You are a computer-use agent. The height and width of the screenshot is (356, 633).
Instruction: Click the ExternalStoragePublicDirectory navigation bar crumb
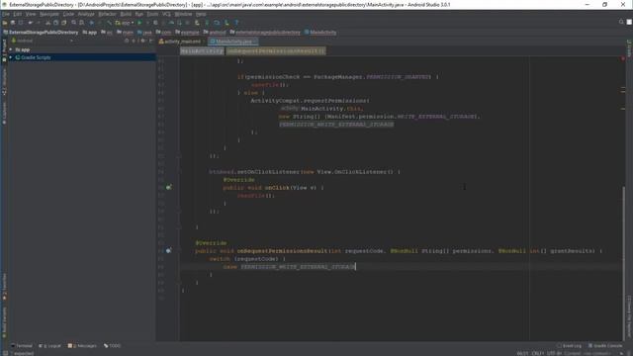(41, 33)
